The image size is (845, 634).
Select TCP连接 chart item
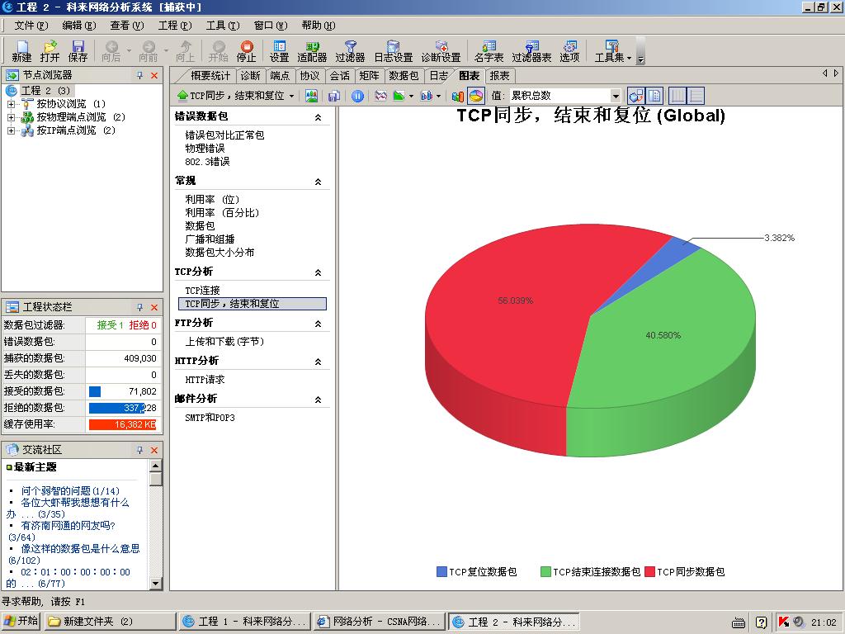click(x=202, y=291)
